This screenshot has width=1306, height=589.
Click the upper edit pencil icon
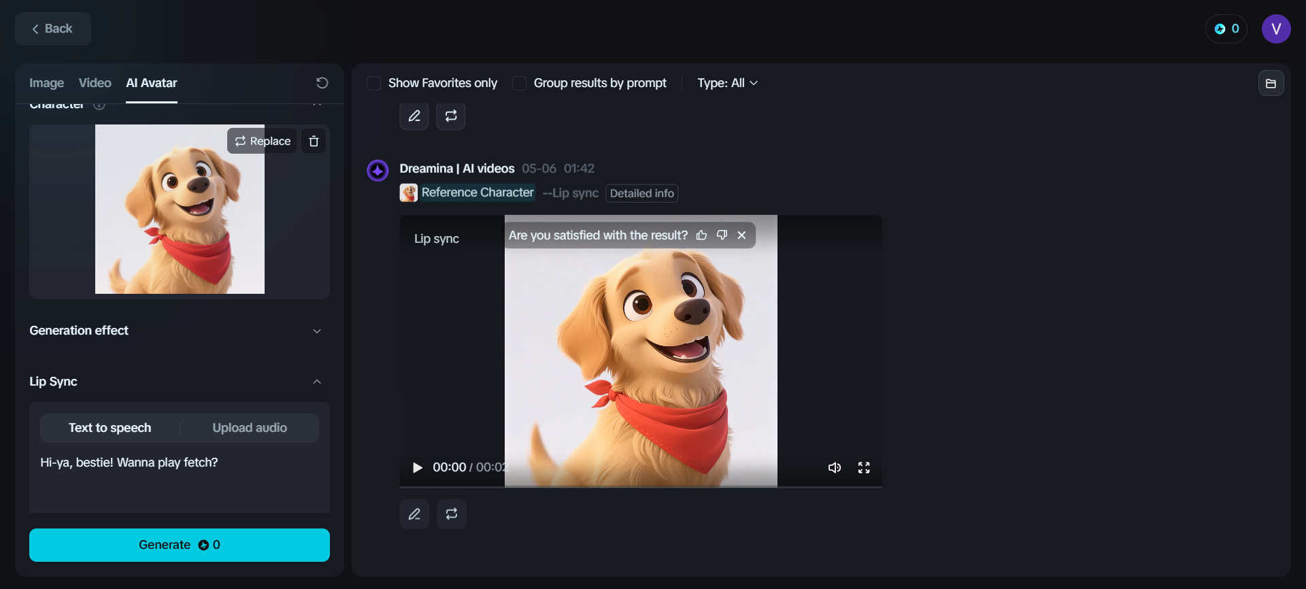pyautogui.click(x=414, y=116)
